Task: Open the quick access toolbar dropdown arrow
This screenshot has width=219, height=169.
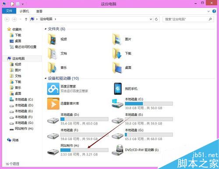Action: (23, 4)
